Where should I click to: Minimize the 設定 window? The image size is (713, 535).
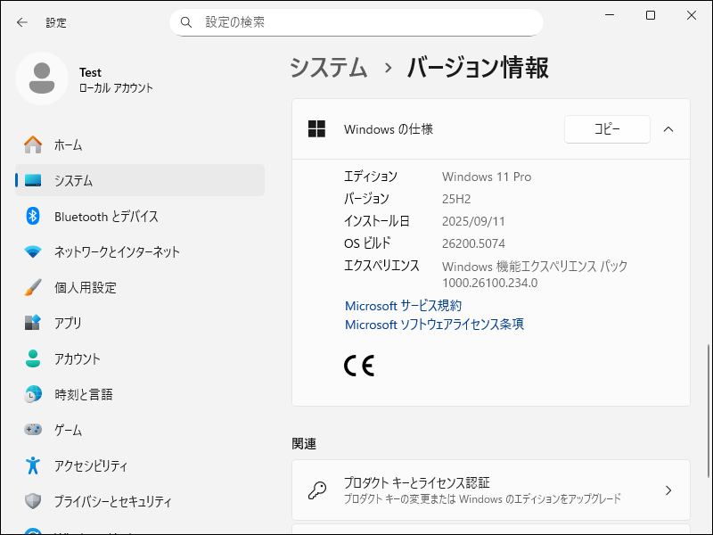point(610,15)
